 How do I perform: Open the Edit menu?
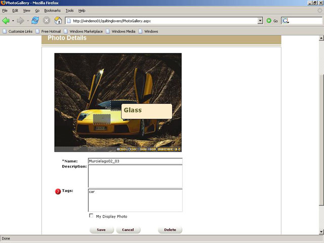tap(15, 11)
